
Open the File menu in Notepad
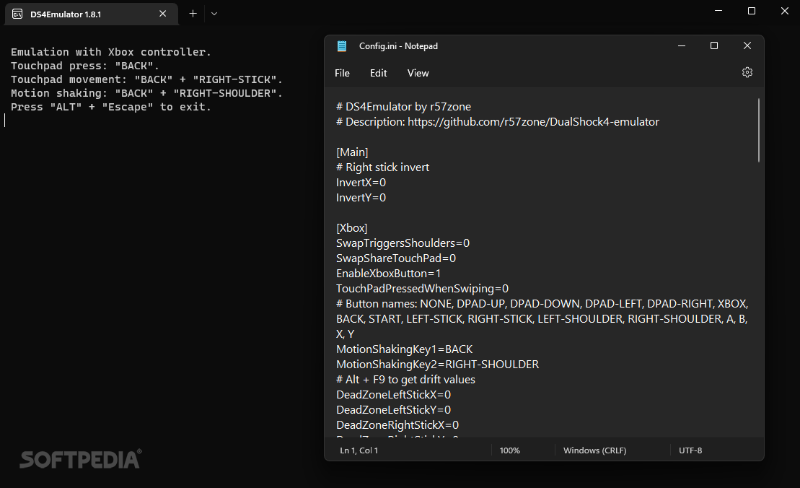coord(343,73)
